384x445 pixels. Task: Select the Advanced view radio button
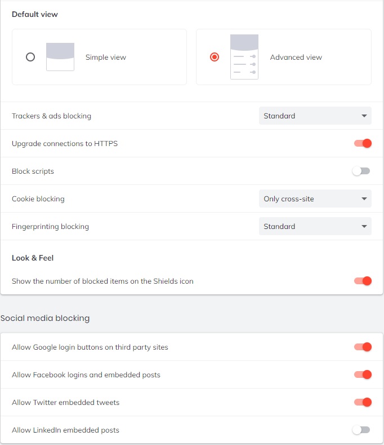click(215, 57)
